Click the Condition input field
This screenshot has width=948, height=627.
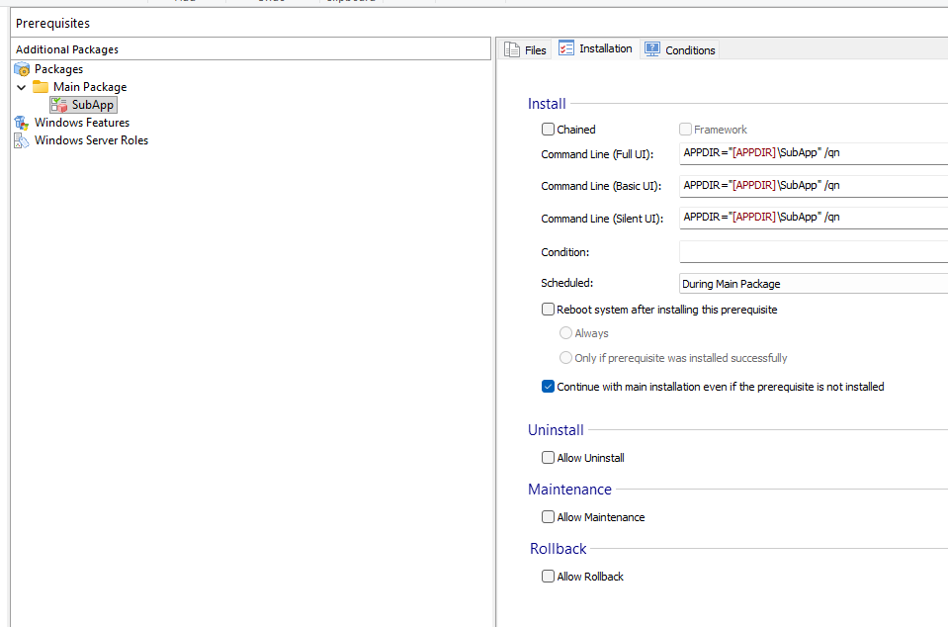pos(813,252)
